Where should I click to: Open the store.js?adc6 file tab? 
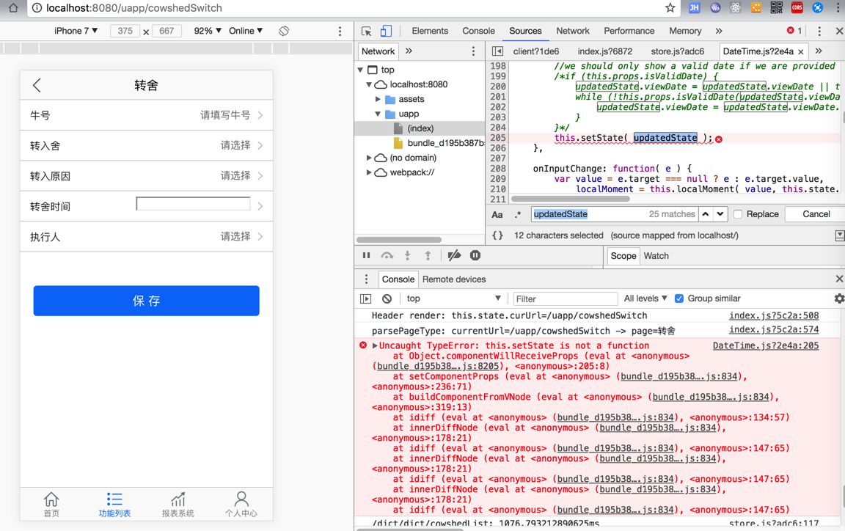pyautogui.click(x=677, y=51)
